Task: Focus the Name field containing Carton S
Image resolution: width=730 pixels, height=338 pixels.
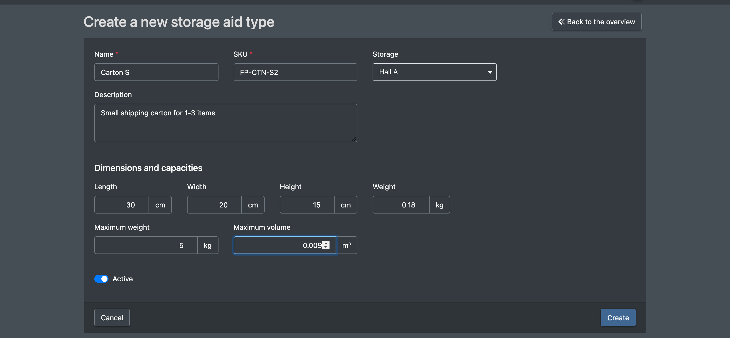Action: (x=156, y=72)
